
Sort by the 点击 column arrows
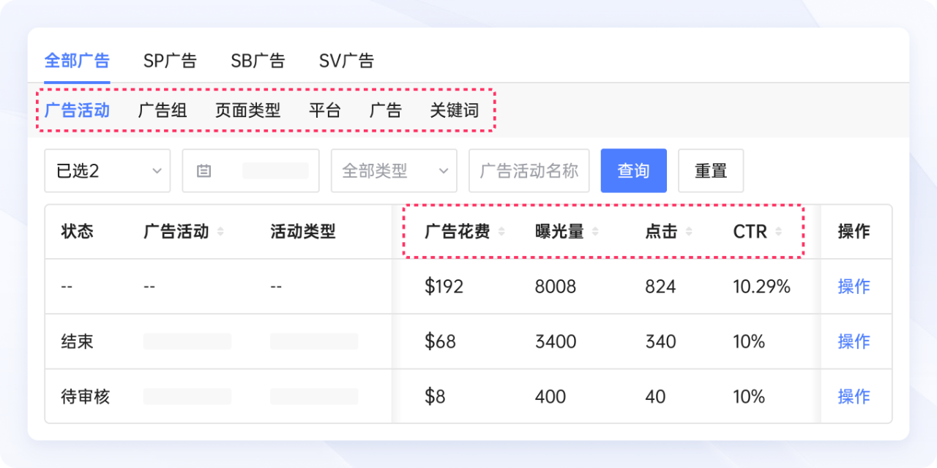[688, 232]
